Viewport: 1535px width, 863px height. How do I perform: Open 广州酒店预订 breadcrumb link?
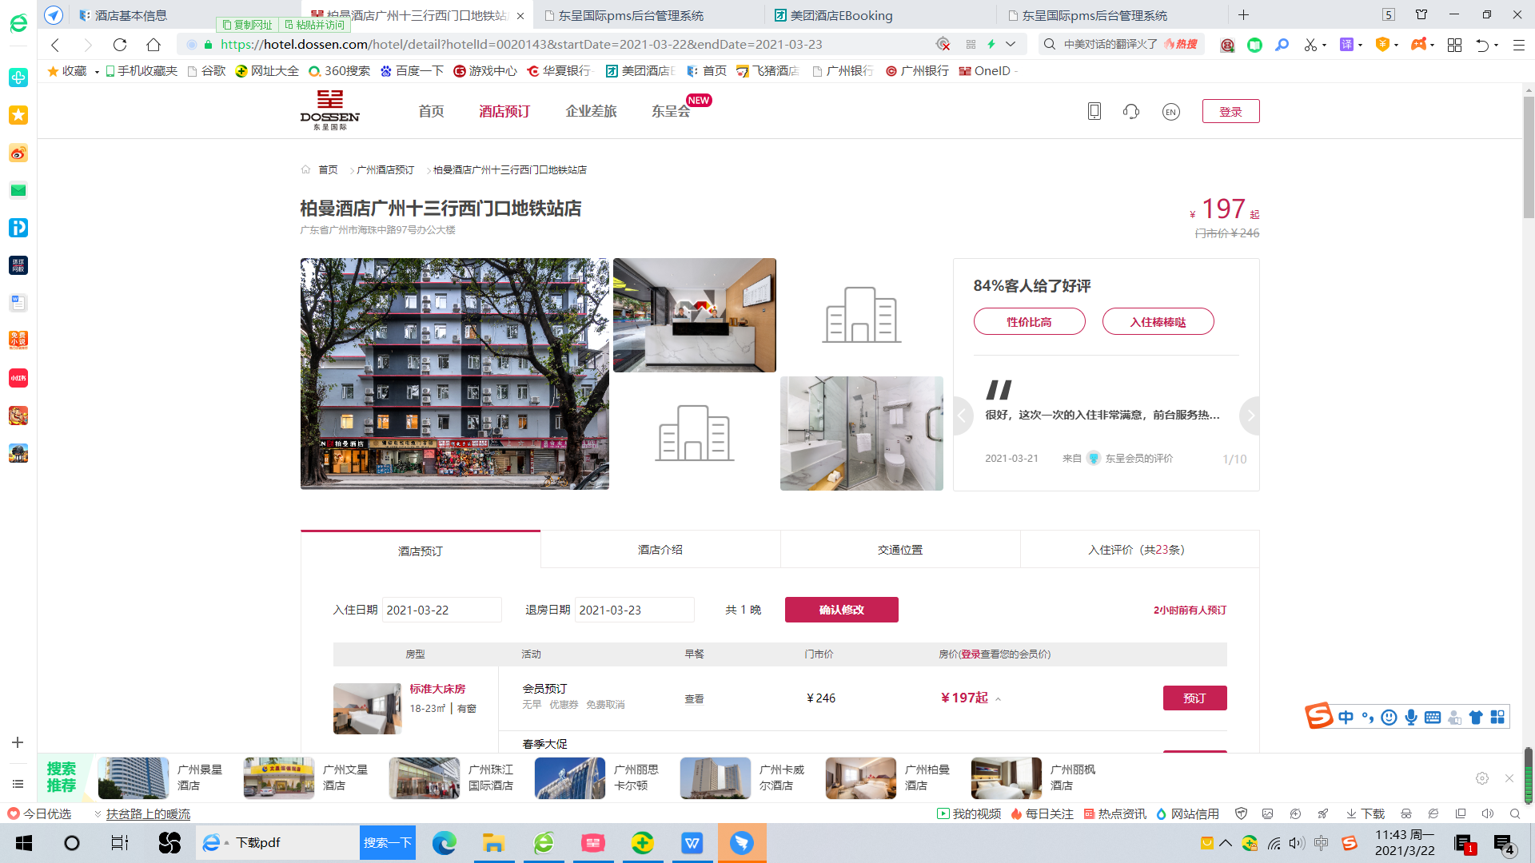(385, 170)
